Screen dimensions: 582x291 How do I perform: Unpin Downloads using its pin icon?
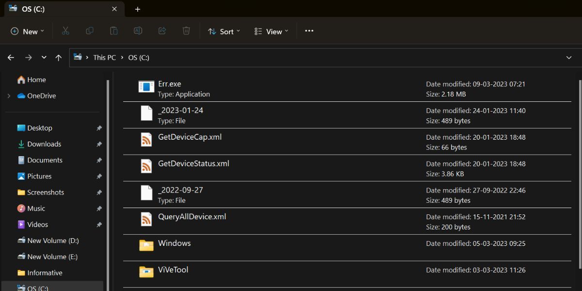pos(99,144)
